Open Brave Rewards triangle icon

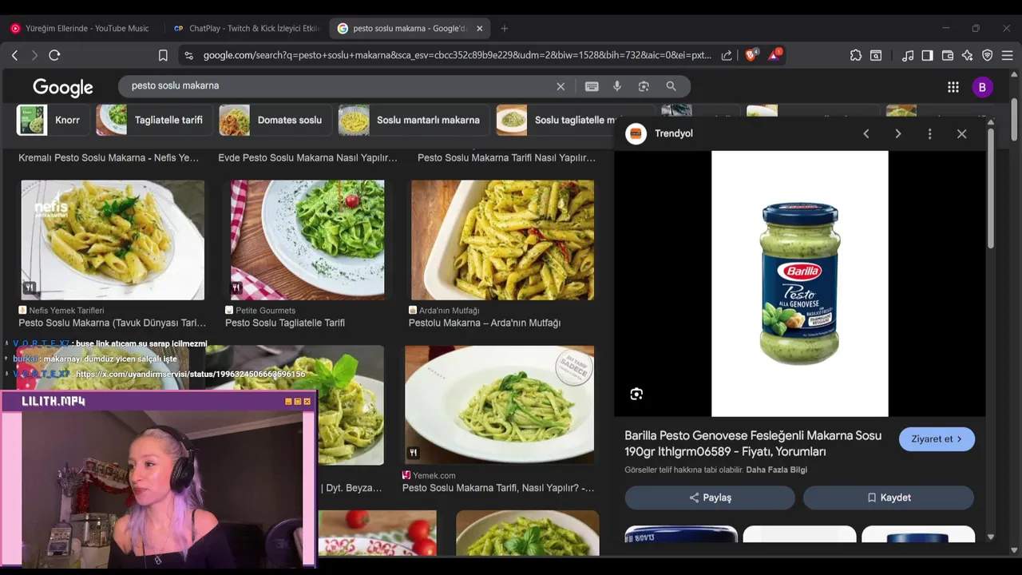tap(774, 55)
